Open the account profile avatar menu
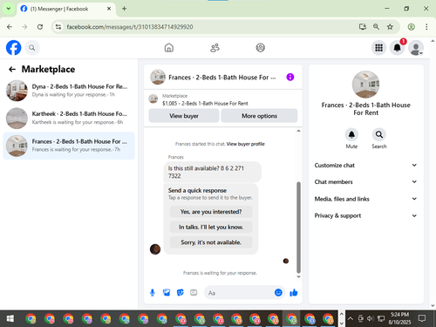The width and height of the screenshot is (436, 327). tap(416, 48)
